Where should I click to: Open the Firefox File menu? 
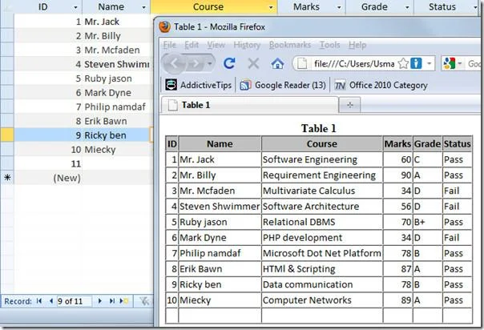[169, 45]
